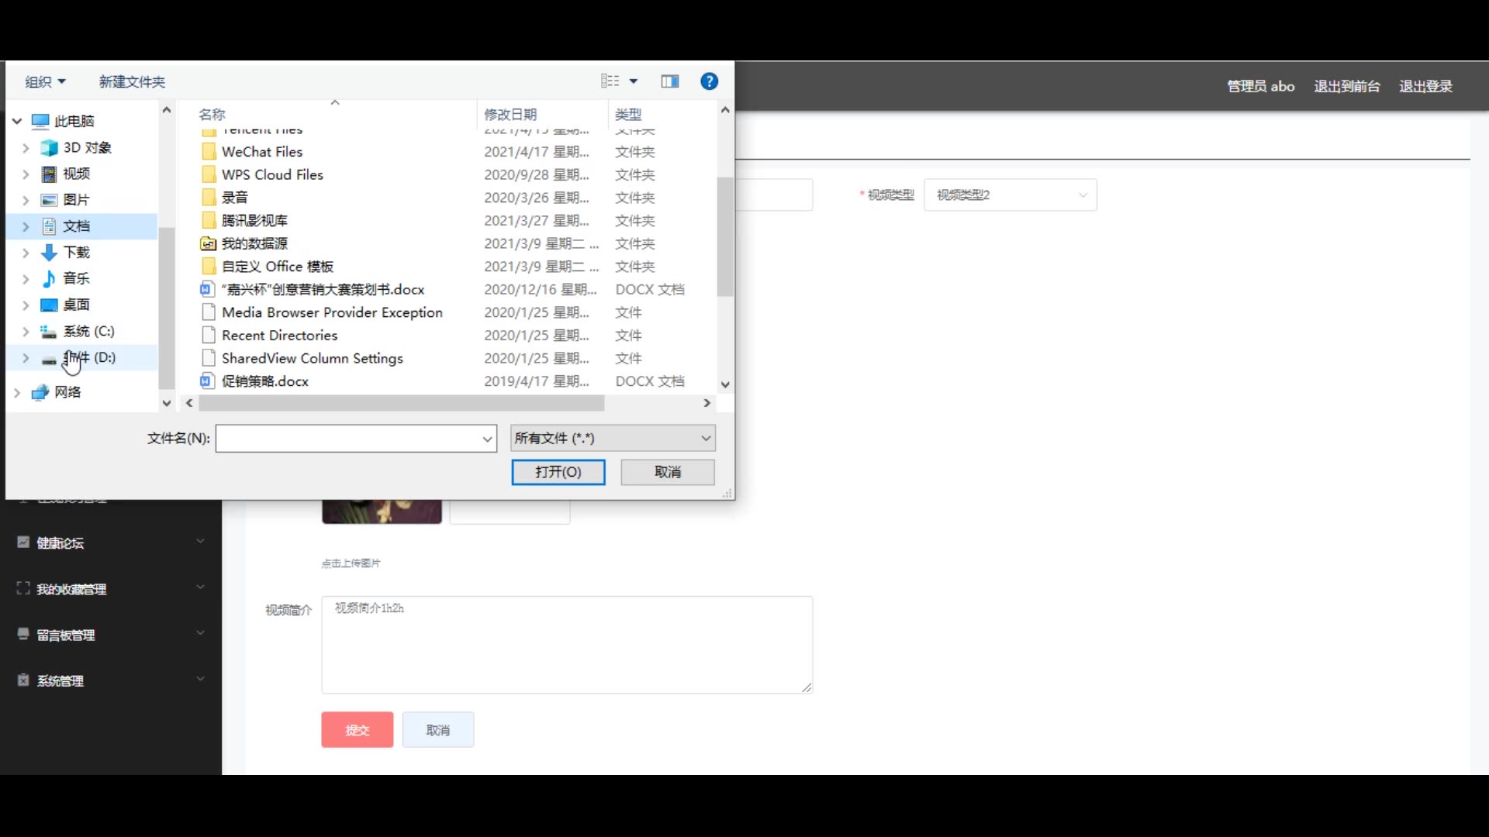The height and width of the screenshot is (837, 1489).
Task: Expand the 系统 (C:) drive node
Action: (26, 332)
